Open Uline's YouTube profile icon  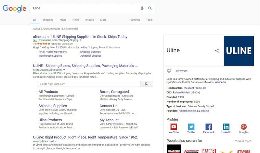point(174,127)
